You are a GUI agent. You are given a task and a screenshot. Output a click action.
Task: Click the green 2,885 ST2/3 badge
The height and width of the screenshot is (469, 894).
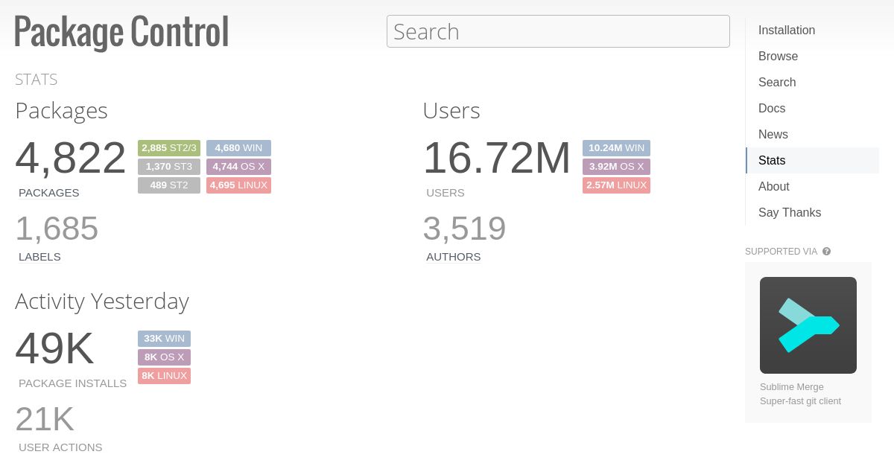169,148
